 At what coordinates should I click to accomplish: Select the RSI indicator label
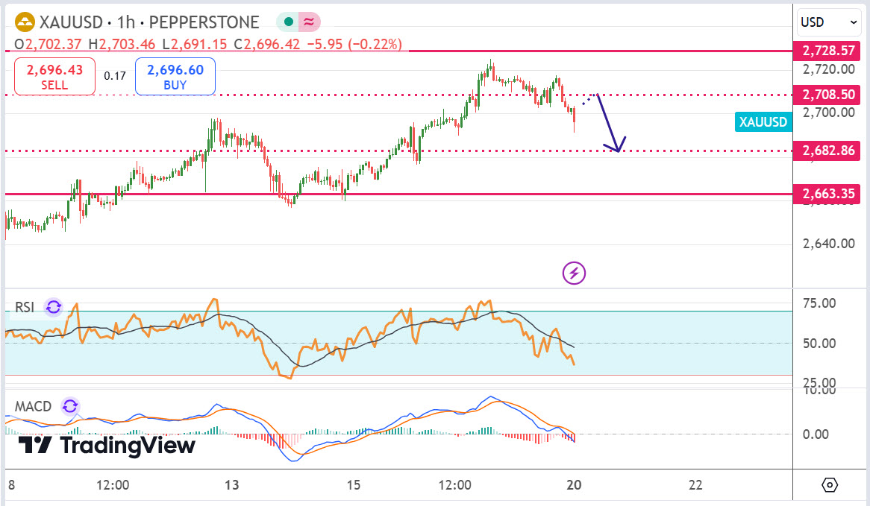(x=25, y=308)
